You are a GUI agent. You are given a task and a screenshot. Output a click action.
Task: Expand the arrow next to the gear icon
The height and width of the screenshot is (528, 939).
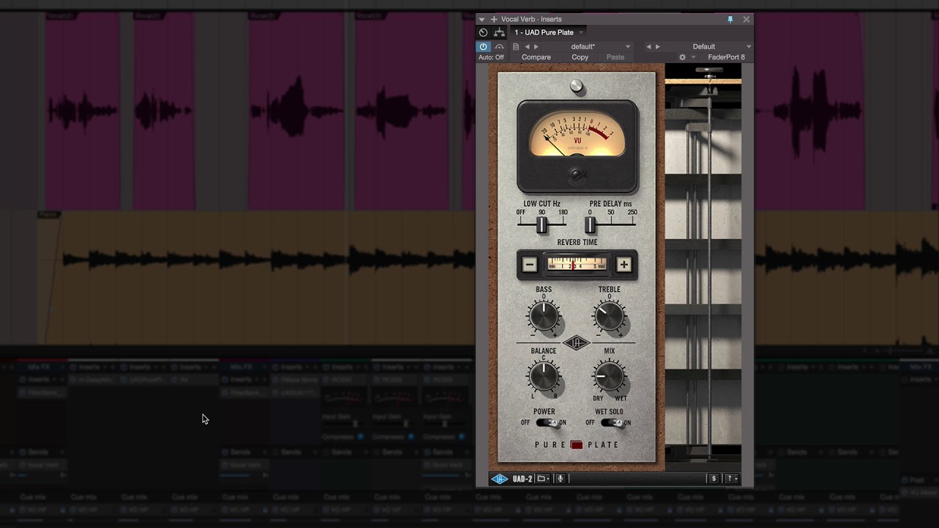click(x=693, y=57)
